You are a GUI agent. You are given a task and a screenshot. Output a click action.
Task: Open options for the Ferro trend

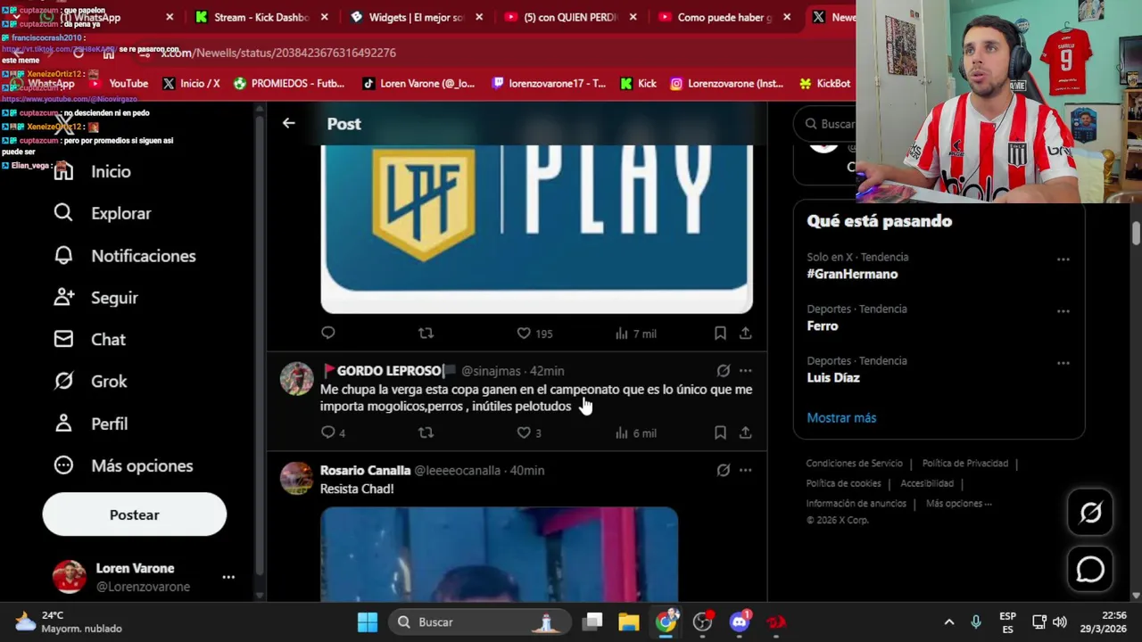pos(1063,311)
